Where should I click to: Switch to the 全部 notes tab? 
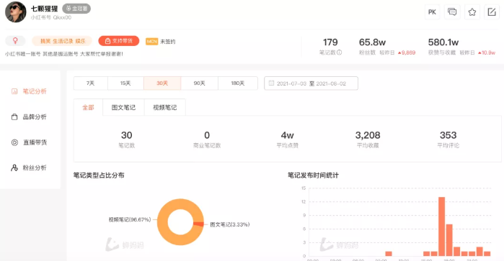click(88, 107)
